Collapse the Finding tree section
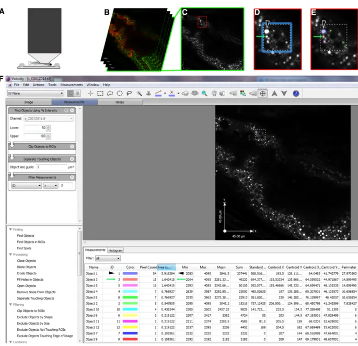Screen dimensions: 358x346 coord(10,229)
